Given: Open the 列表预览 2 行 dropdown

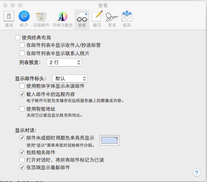Looking at the screenshot, I should coord(64,62).
